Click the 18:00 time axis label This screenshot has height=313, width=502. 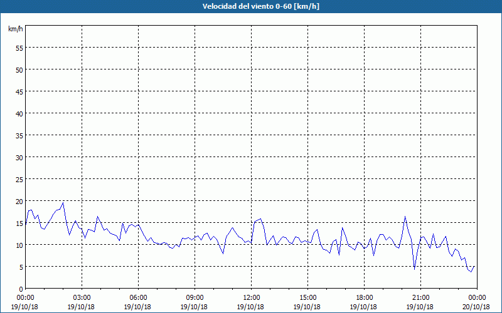[365, 298]
